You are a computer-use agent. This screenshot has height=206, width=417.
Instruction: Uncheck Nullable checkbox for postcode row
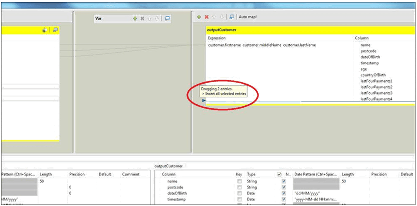[284, 187]
